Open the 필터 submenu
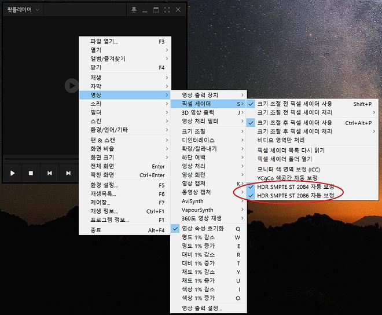 pos(125,112)
